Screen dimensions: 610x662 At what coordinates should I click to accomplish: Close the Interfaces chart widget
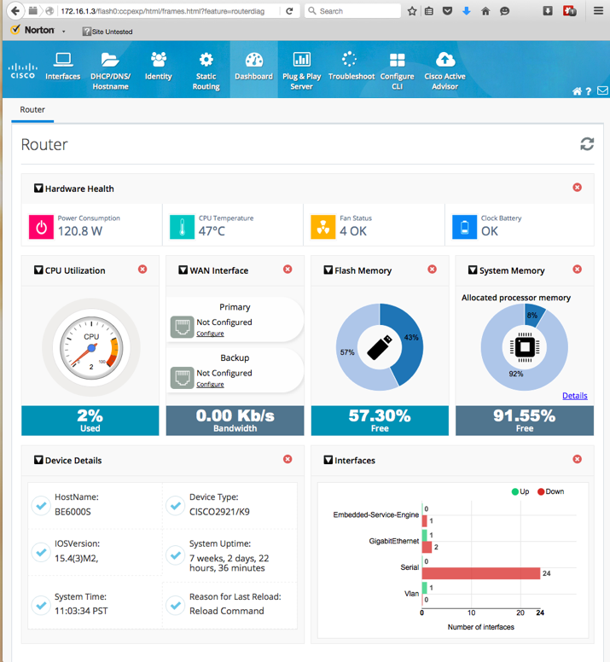point(577,459)
